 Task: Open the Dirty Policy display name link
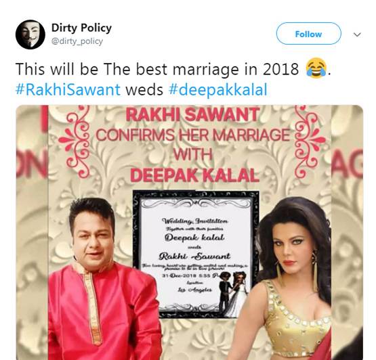pyautogui.click(x=81, y=28)
